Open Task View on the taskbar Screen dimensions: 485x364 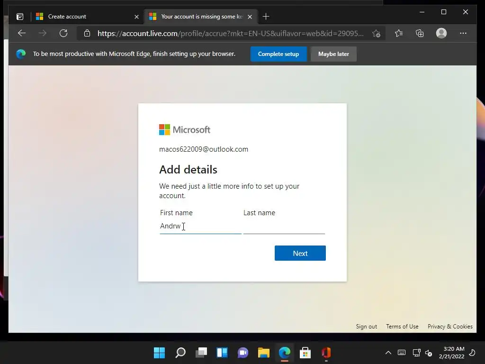click(x=201, y=353)
